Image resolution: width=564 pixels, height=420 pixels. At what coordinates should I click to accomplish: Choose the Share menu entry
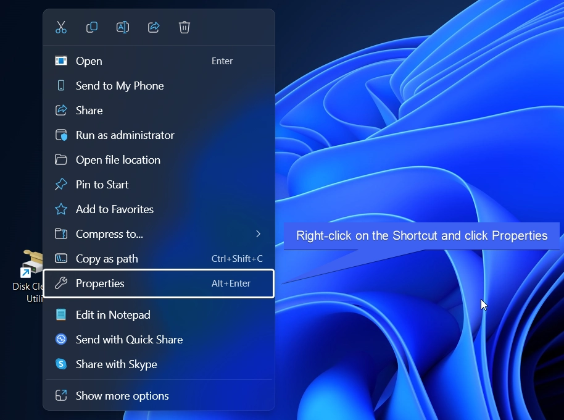[x=159, y=111]
